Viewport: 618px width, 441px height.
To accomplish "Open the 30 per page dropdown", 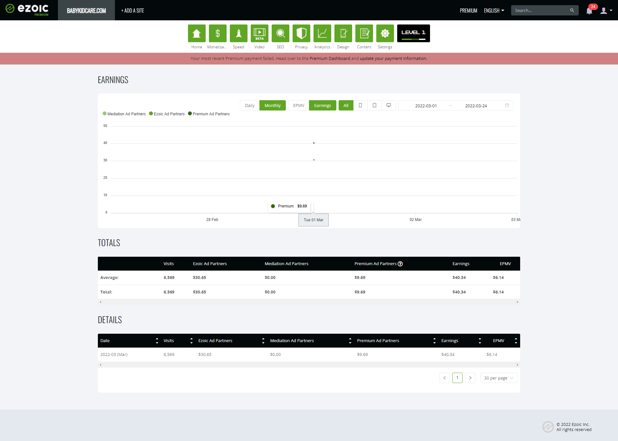I will (x=499, y=378).
